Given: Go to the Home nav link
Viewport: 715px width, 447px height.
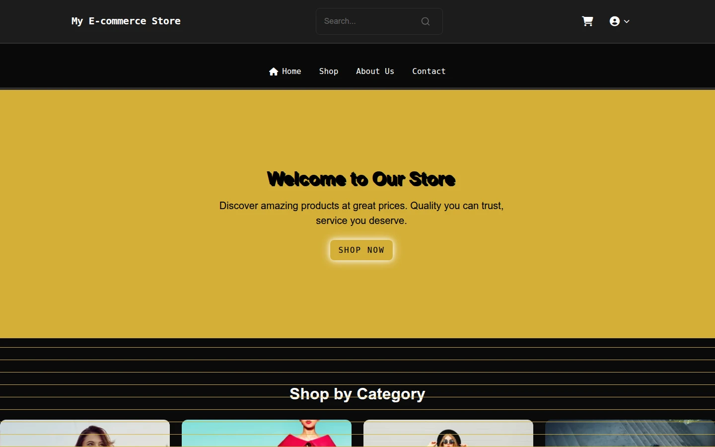Looking at the screenshot, I should (285, 72).
